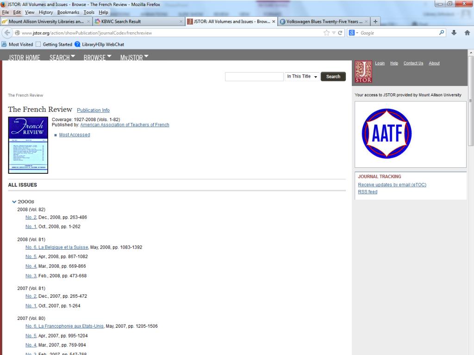This screenshot has height=355, width=474.
Task: Open the History menu
Action: (x=46, y=12)
